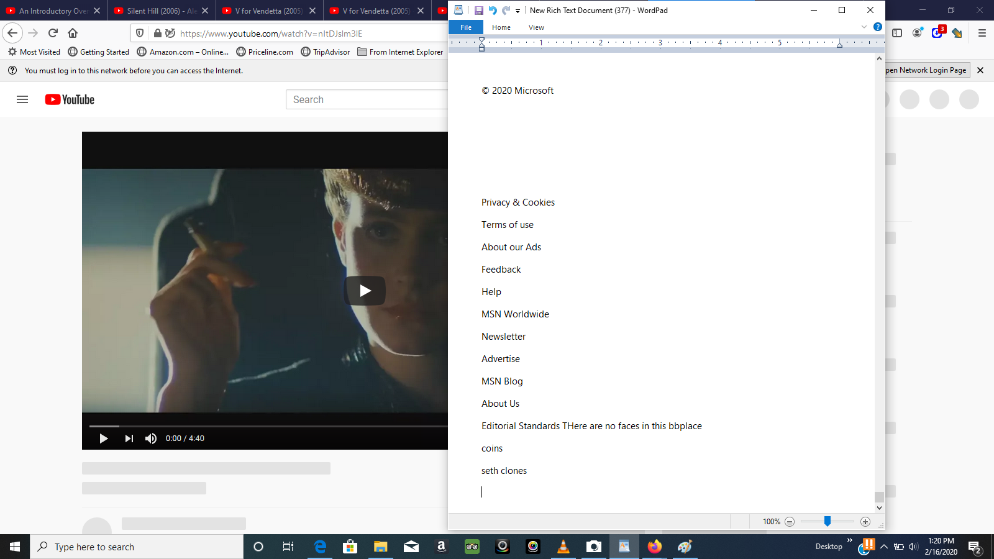Open the Amazon.com bookmark

(183, 52)
